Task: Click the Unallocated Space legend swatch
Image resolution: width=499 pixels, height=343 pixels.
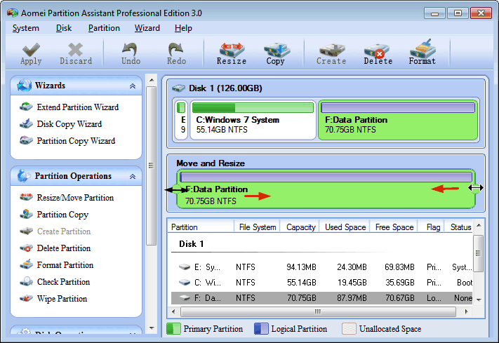Action: pos(349,329)
